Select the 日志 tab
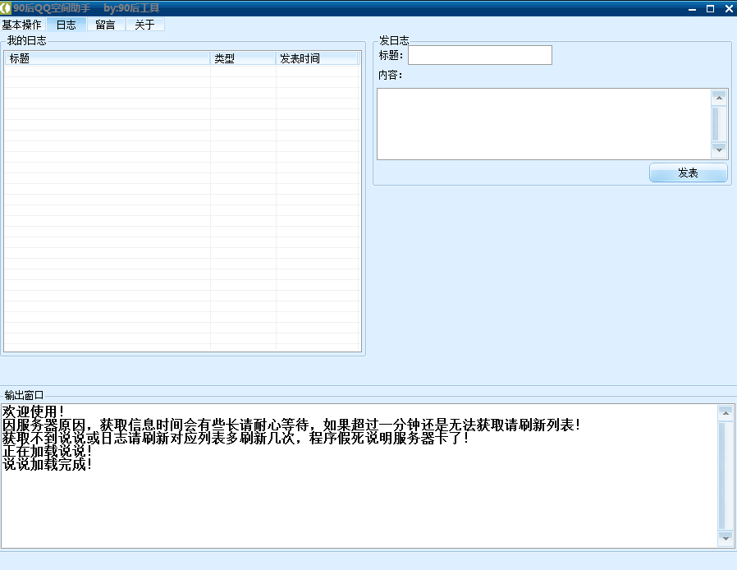 click(x=66, y=25)
